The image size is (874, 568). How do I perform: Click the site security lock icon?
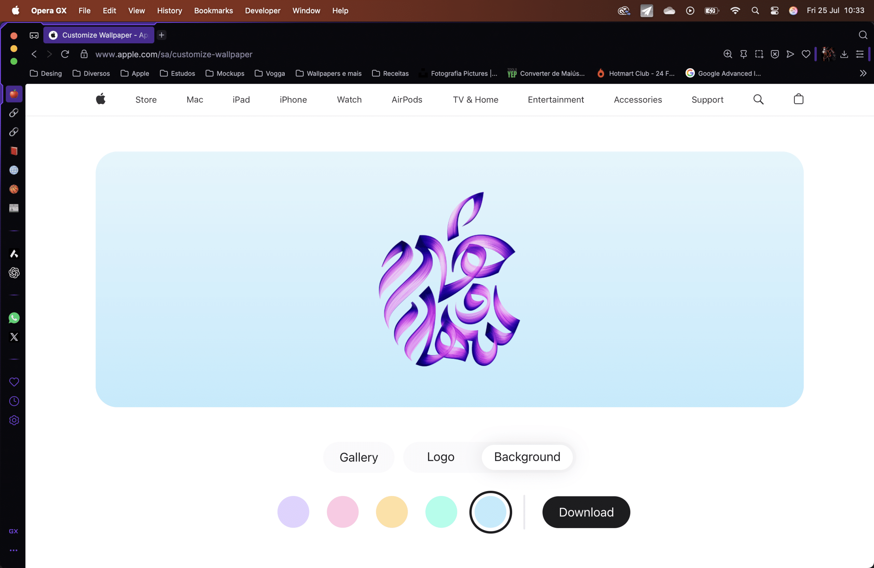(x=84, y=54)
